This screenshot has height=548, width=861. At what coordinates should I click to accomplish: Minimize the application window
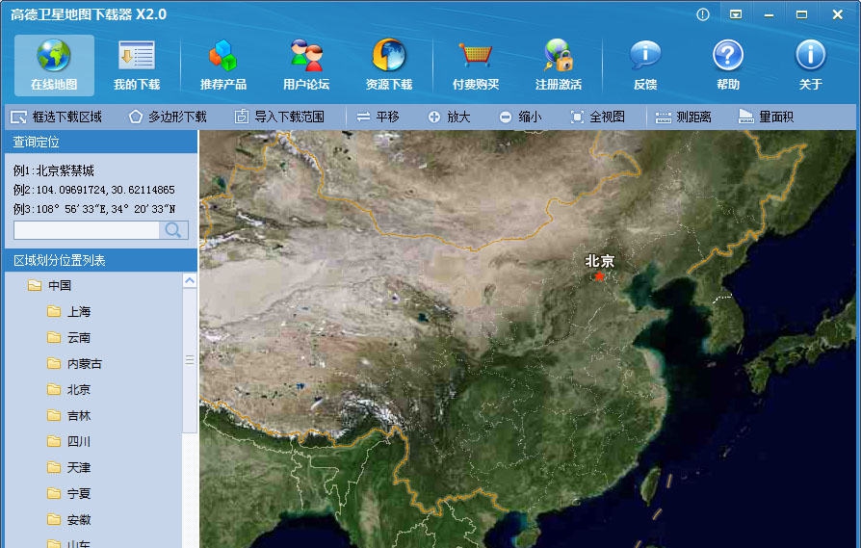coord(769,14)
